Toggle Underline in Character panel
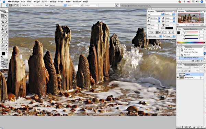Viewport: 206px width, 129px height. (x=170, y=32)
